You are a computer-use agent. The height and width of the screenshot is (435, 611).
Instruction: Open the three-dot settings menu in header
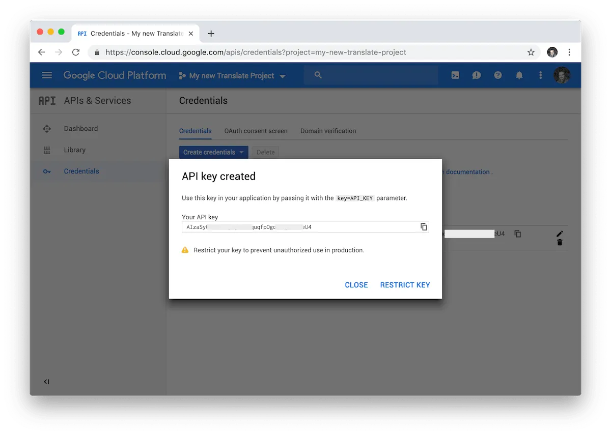pos(540,75)
